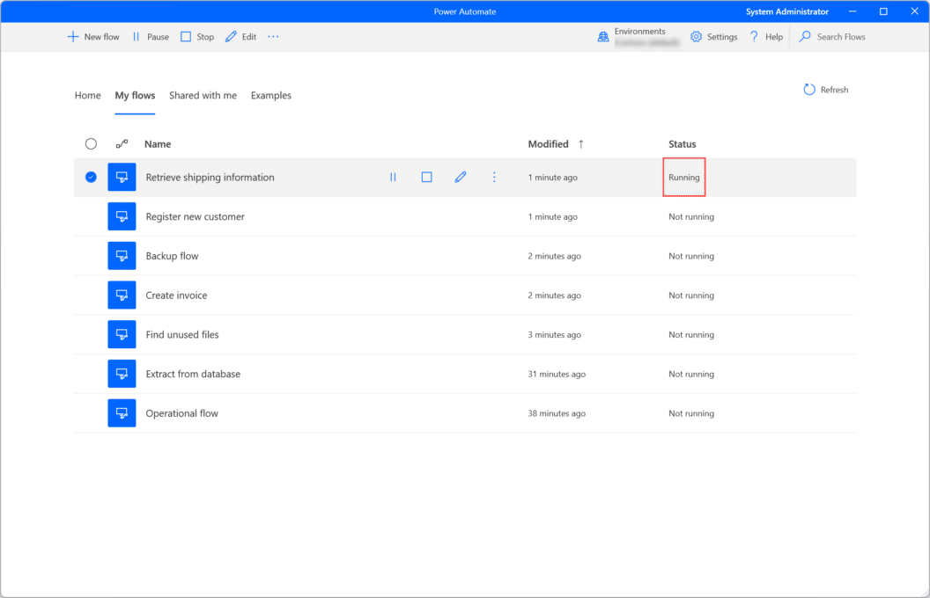Pause the flow from the top toolbar

click(x=151, y=37)
